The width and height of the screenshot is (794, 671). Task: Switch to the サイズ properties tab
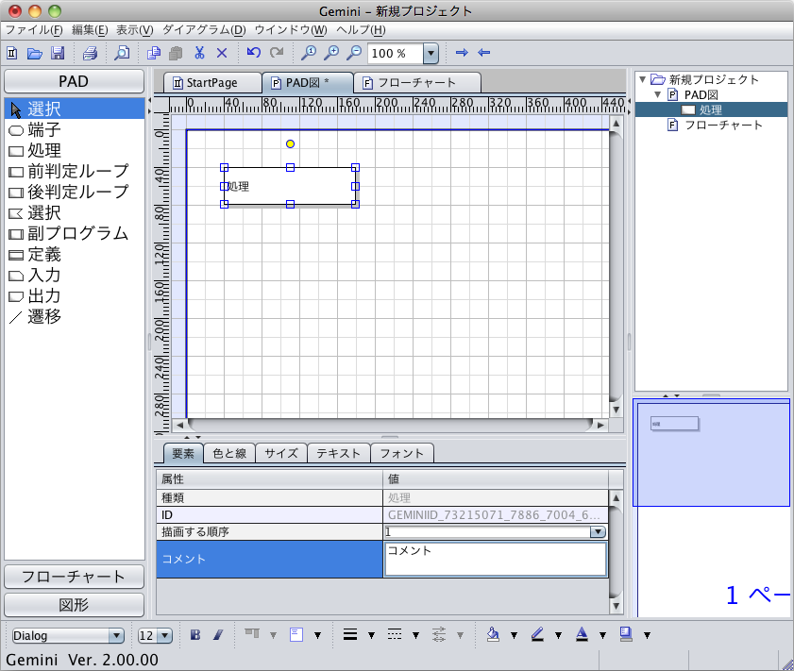[x=281, y=453]
